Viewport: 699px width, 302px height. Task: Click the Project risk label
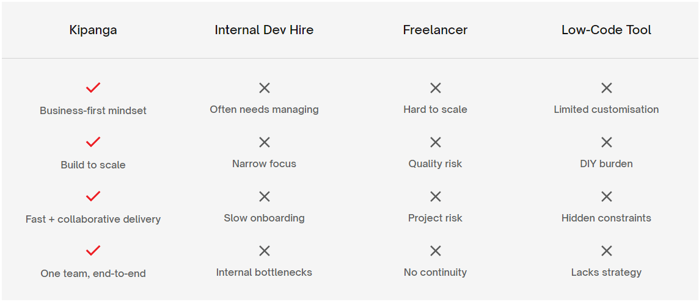(435, 218)
